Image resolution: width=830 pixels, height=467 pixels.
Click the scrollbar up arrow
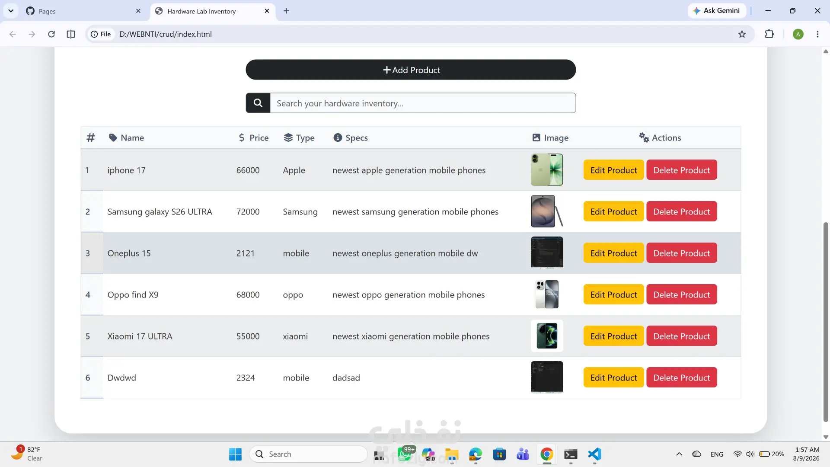click(x=826, y=51)
